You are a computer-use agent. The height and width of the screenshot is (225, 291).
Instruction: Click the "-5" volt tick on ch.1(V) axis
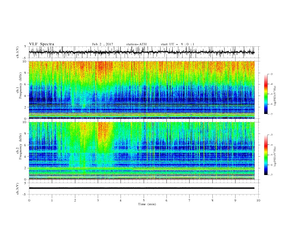(25, 58)
